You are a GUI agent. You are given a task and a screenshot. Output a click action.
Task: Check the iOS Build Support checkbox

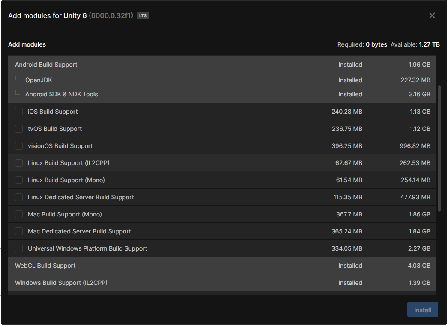tap(19, 112)
